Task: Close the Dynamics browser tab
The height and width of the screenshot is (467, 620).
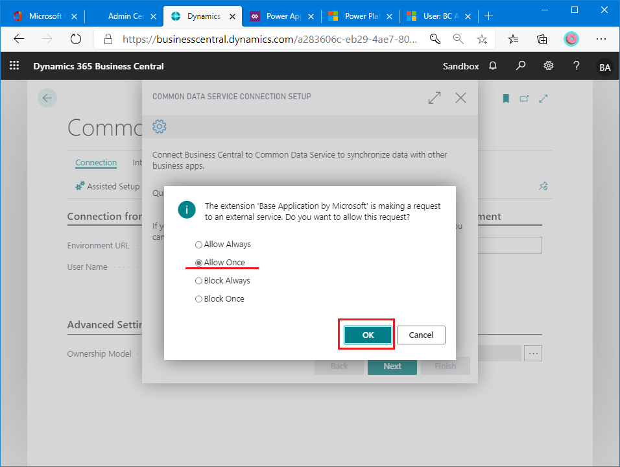Action: [232, 16]
